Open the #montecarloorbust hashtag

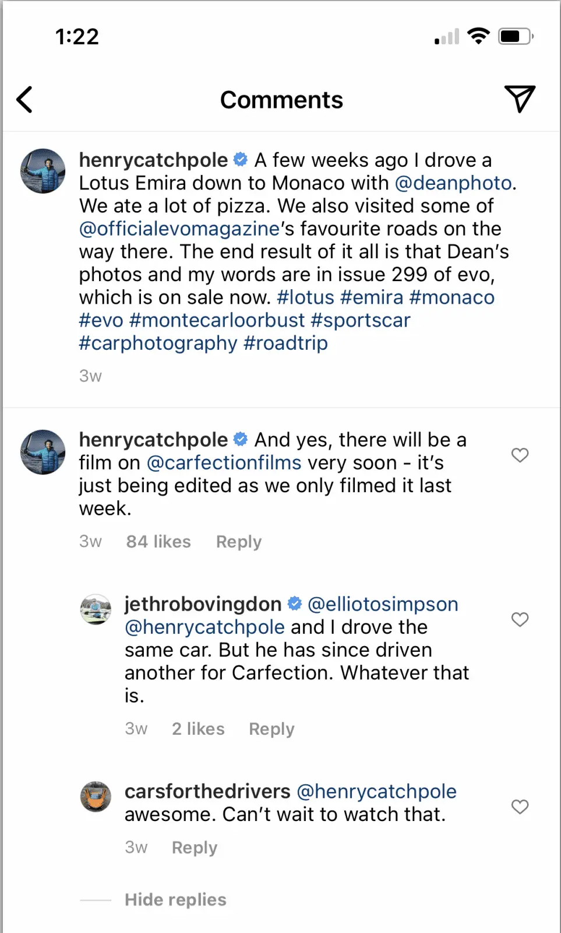[217, 320]
